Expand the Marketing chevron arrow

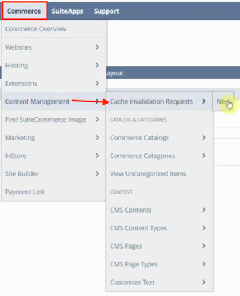[x=97, y=137]
